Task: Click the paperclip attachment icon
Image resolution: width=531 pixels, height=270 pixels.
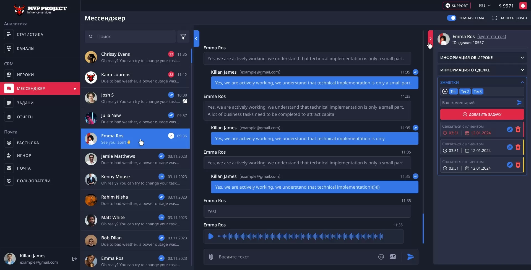Action: tap(211, 257)
